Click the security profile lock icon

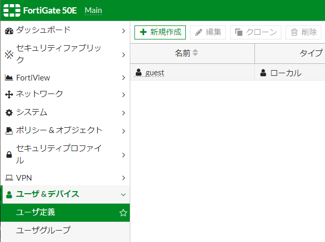(x=9, y=155)
